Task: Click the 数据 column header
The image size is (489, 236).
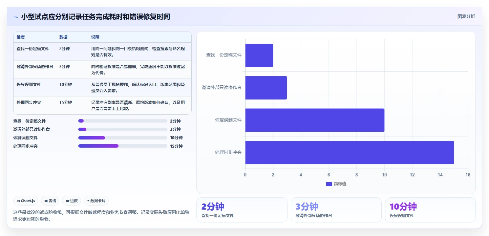Action: tap(63, 37)
